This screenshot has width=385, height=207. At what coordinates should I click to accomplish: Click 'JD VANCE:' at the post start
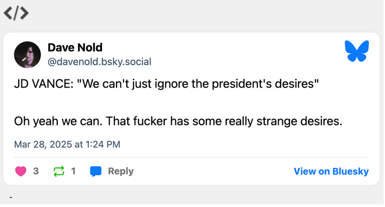[x=44, y=84]
